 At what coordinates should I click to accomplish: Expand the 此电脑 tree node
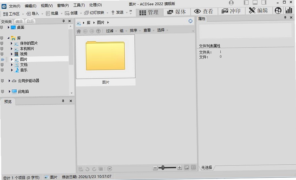click(9, 91)
